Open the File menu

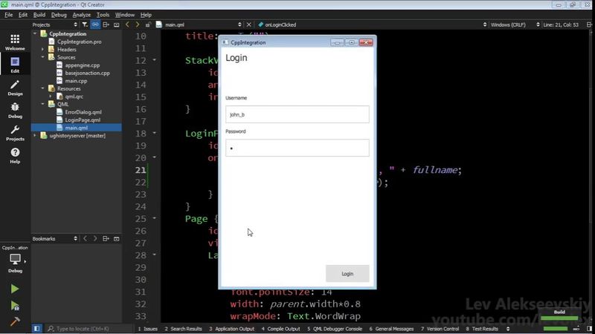click(x=8, y=15)
